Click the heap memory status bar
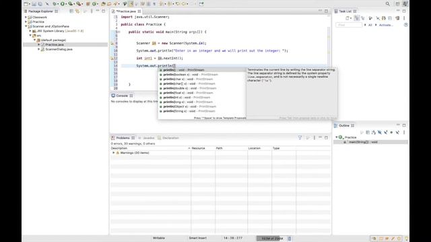Viewport: 431px width, 242px height. [272, 239]
